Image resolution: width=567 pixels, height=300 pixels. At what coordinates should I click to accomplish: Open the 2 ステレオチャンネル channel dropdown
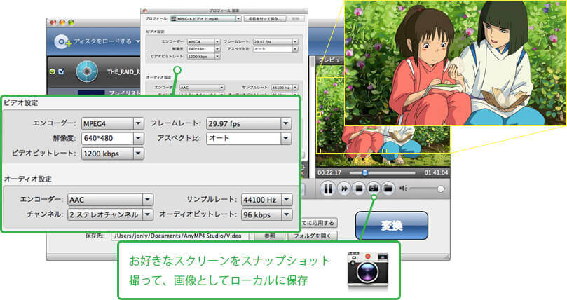(110, 214)
